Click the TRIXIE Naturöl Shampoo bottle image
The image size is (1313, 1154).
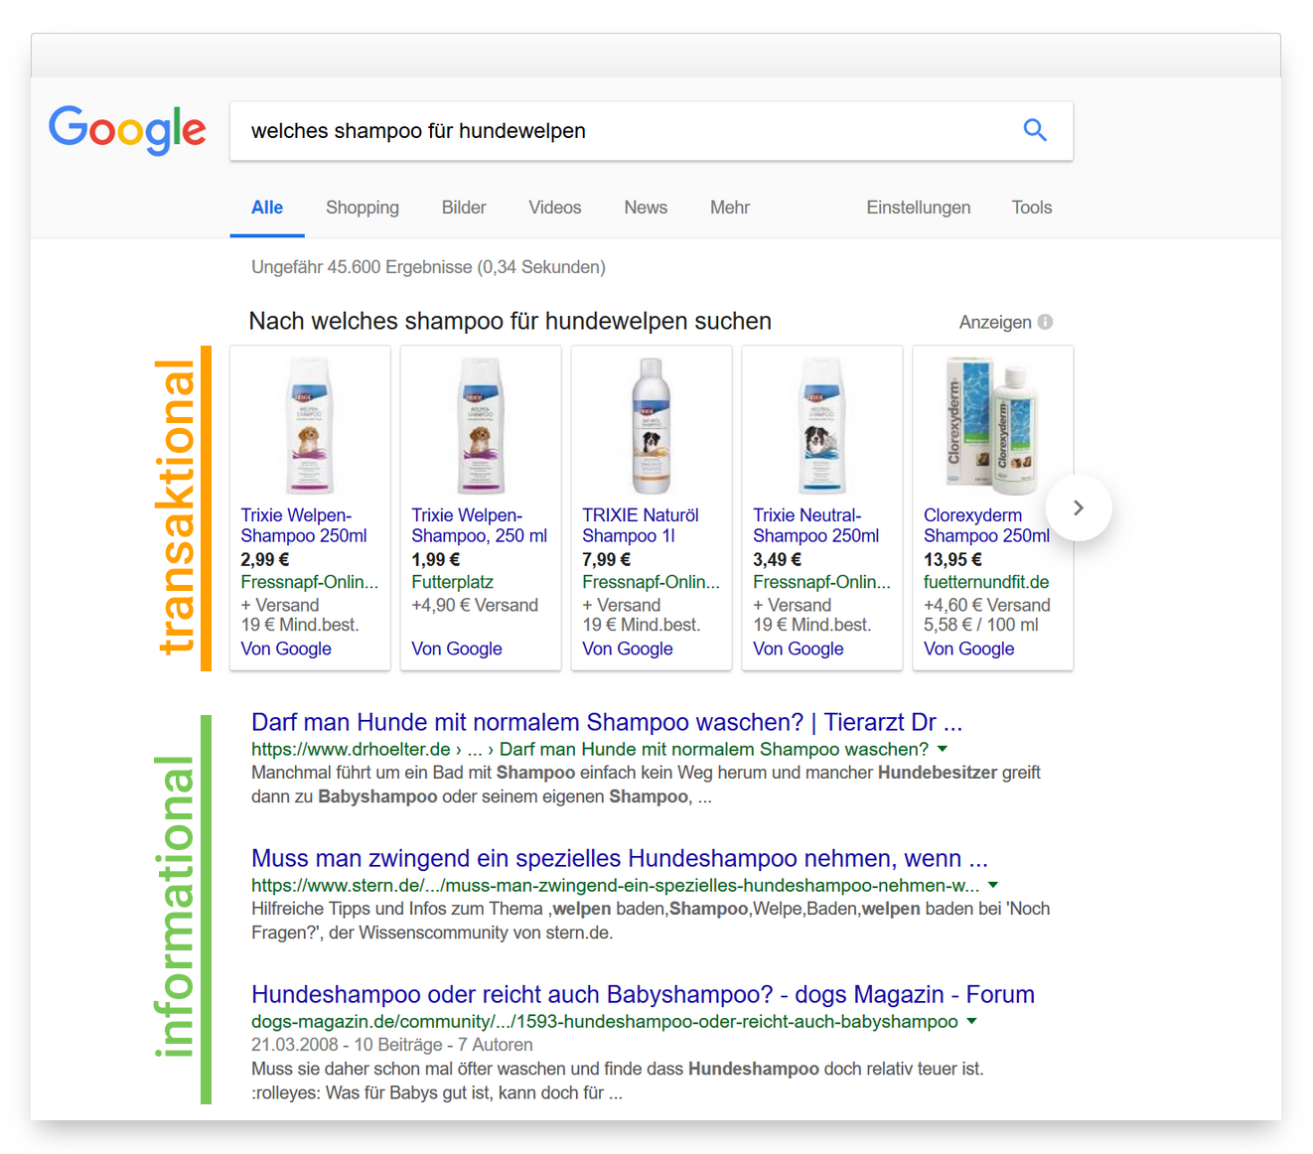click(x=652, y=426)
